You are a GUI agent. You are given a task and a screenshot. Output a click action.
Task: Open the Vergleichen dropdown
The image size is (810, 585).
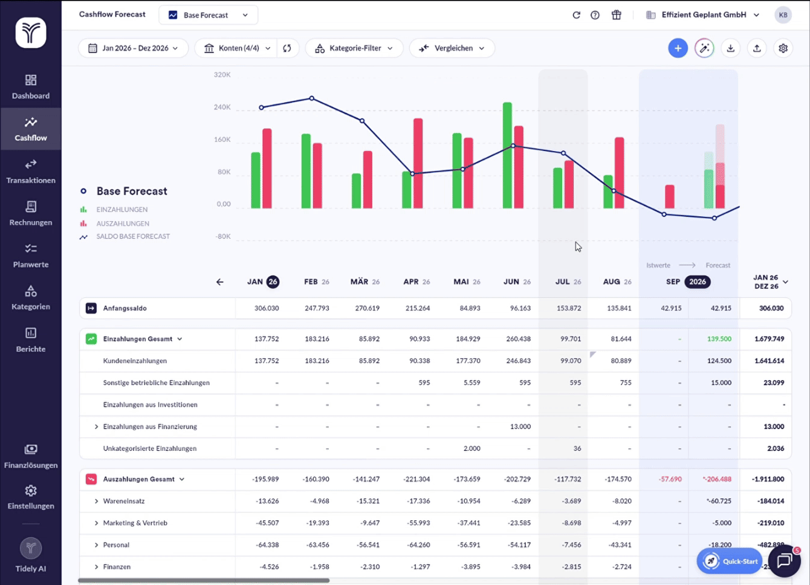coord(452,48)
